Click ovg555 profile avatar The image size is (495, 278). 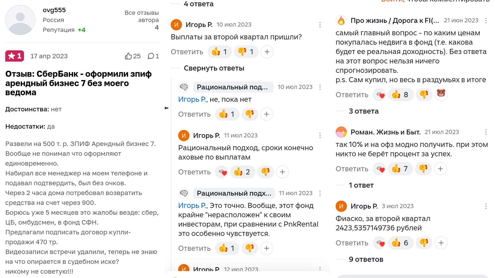20,20
